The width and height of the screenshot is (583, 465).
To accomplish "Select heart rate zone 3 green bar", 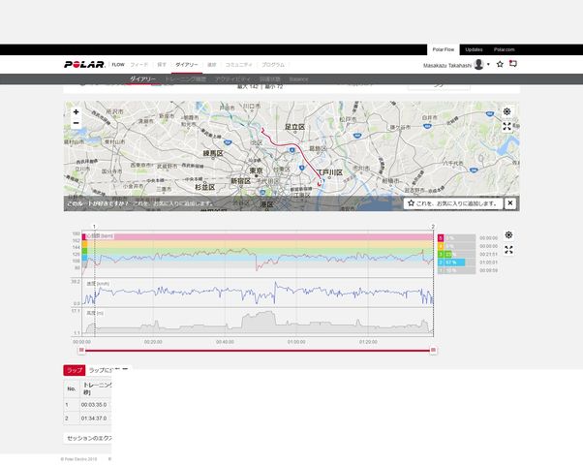I will (456, 254).
